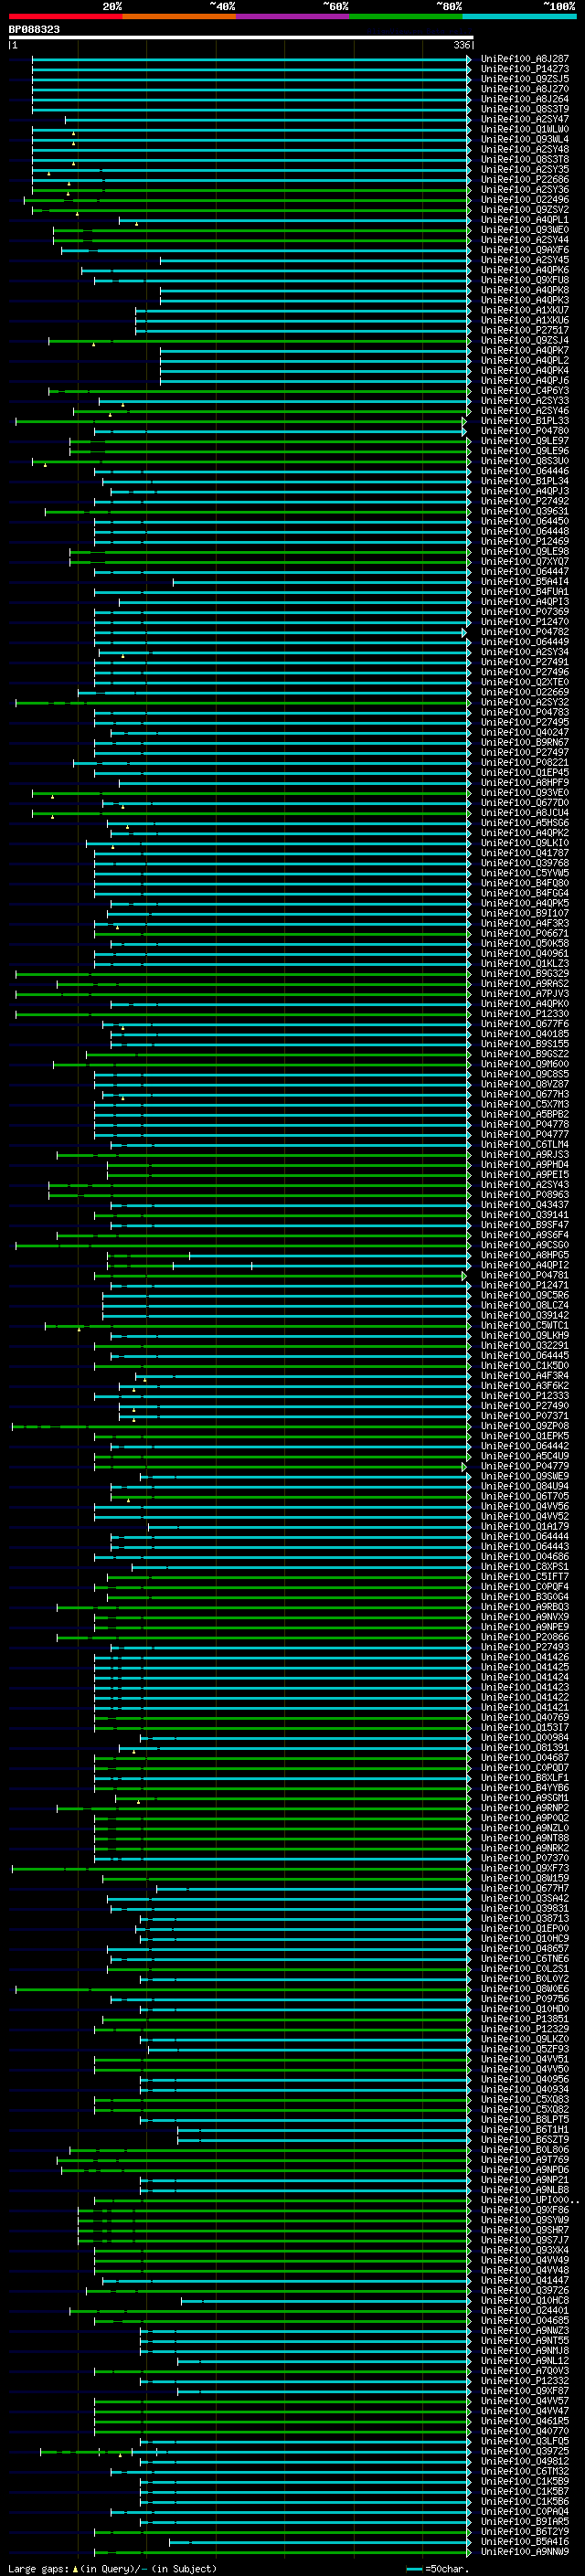Click the green ~80% identity legend segment
Viewport: 585px width, 2576px height.
coord(406,16)
